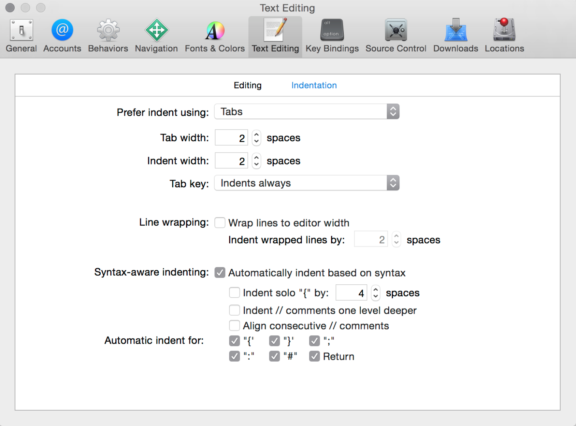Enable Wrap lines to editor width
Viewport: 576px width, 426px height.
[220, 223]
